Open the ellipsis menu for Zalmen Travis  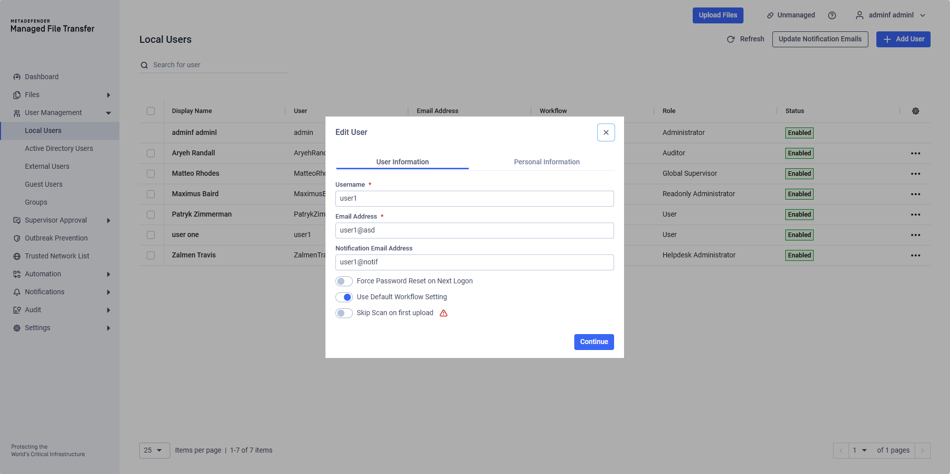[916, 255]
